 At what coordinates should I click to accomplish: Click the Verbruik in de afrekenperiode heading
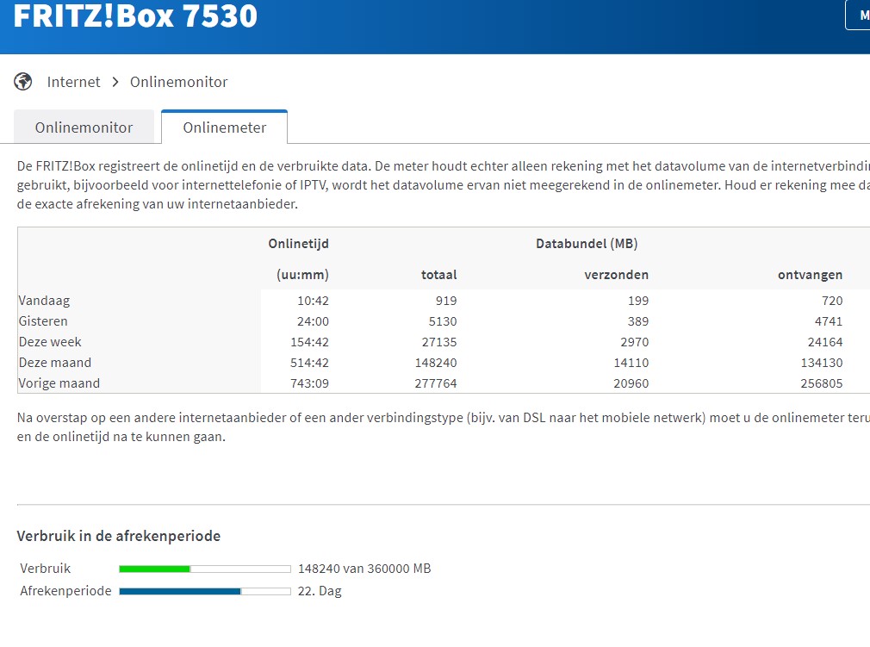(118, 536)
